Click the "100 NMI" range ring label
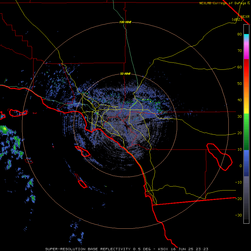The image size is (251, 251). [x=125, y=22]
